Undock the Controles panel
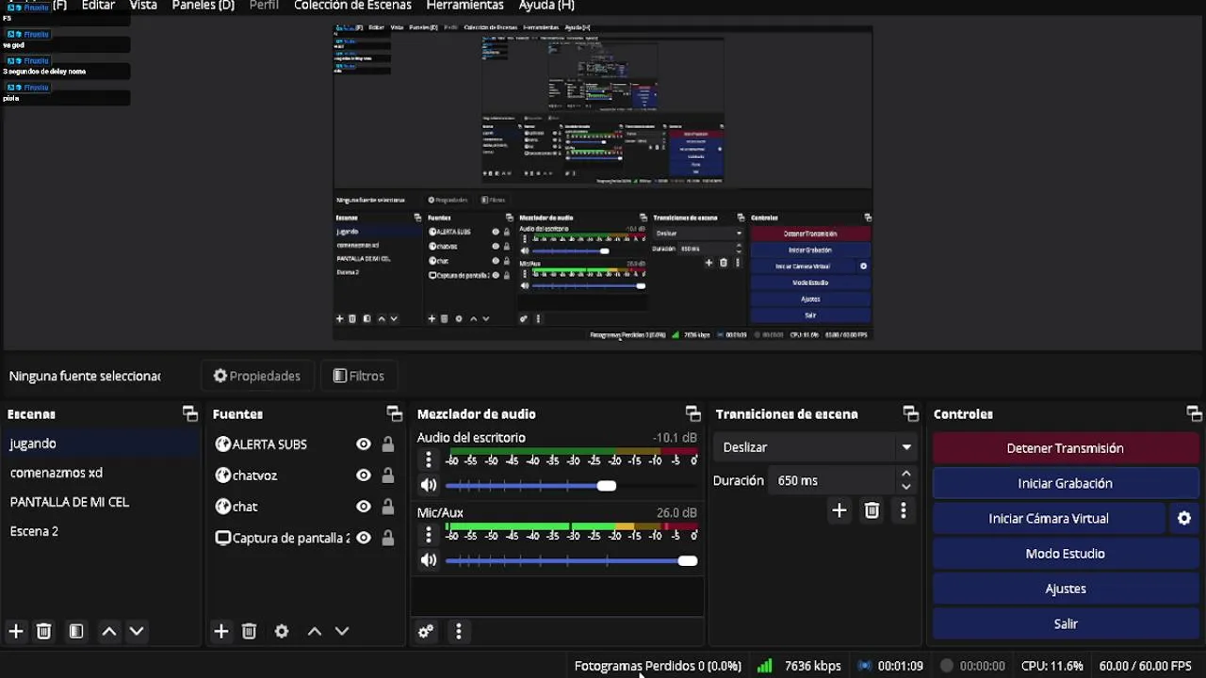1206x678 pixels. click(x=1195, y=414)
